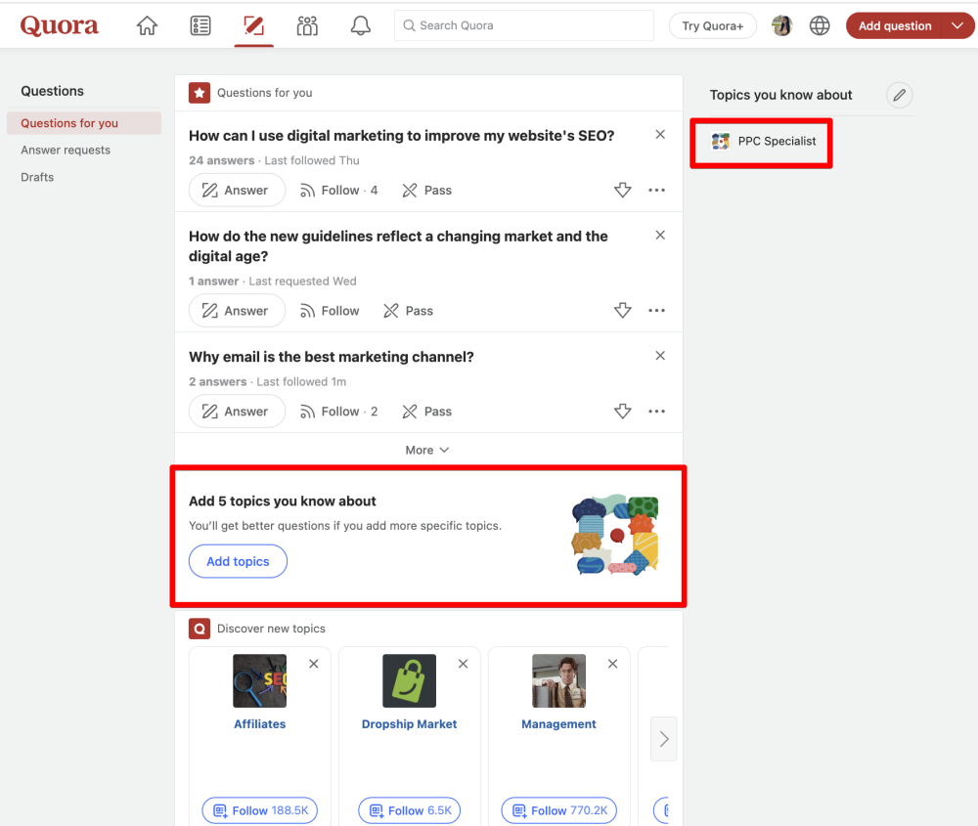
Task: Open the Affiliates topic thumbnail
Action: pos(259,680)
